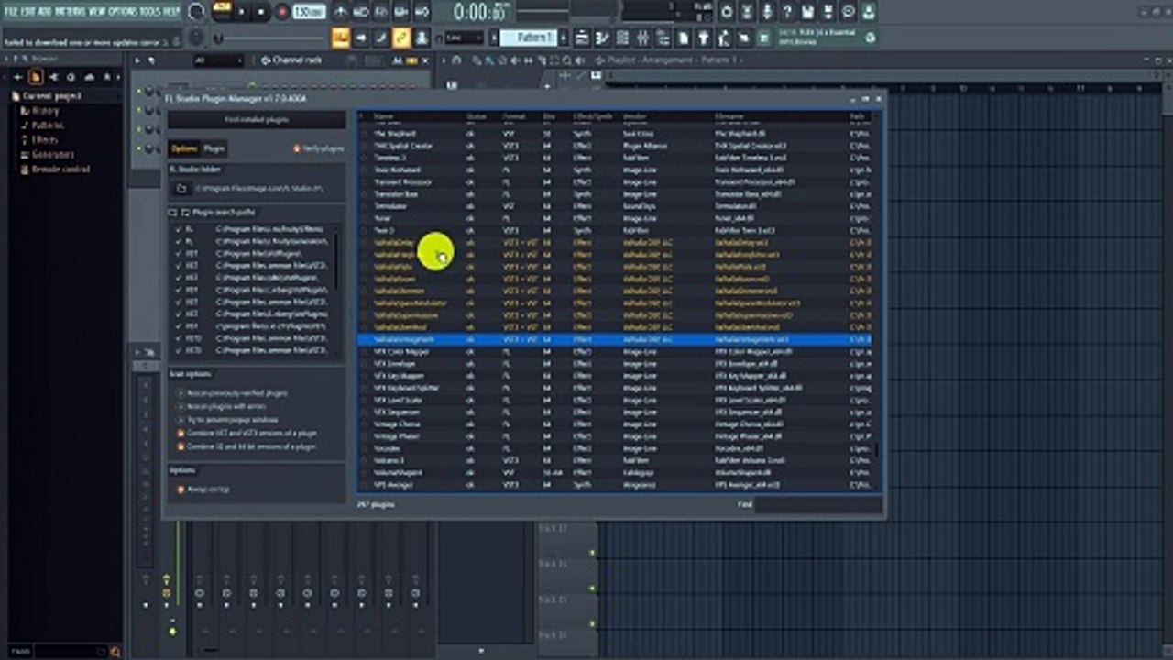Sort plugin list by Vendor column header
This screenshot has height=660, width=1173.
[635, 117]
